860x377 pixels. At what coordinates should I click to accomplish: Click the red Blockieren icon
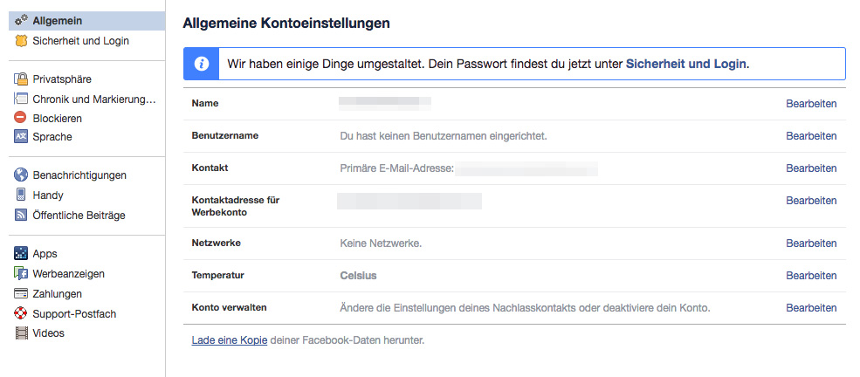click(x=22, y=118)
